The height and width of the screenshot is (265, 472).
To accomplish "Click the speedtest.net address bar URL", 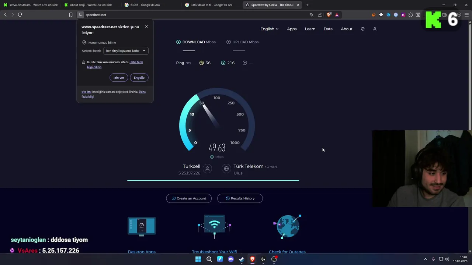I will tap(96, 15).
